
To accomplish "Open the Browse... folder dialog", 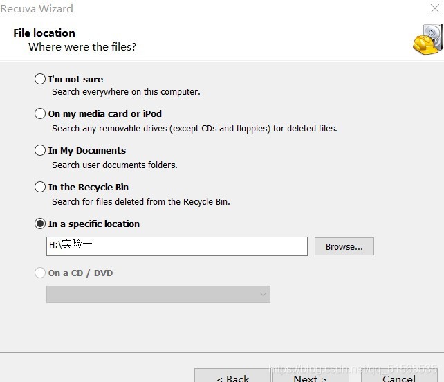I will point(344,246).
